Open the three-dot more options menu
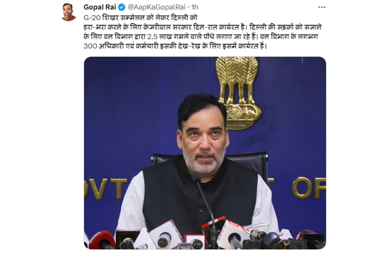The width and height of the screenshot is (379, 253). point(322,7)
